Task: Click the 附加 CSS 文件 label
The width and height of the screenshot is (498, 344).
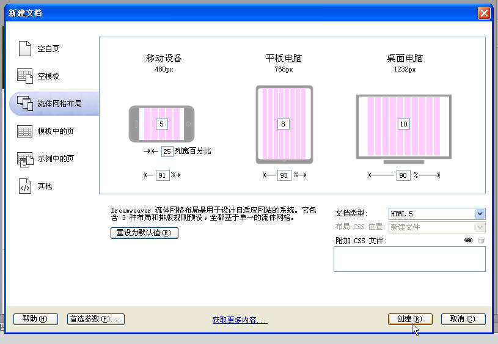Action: point(361,241)
